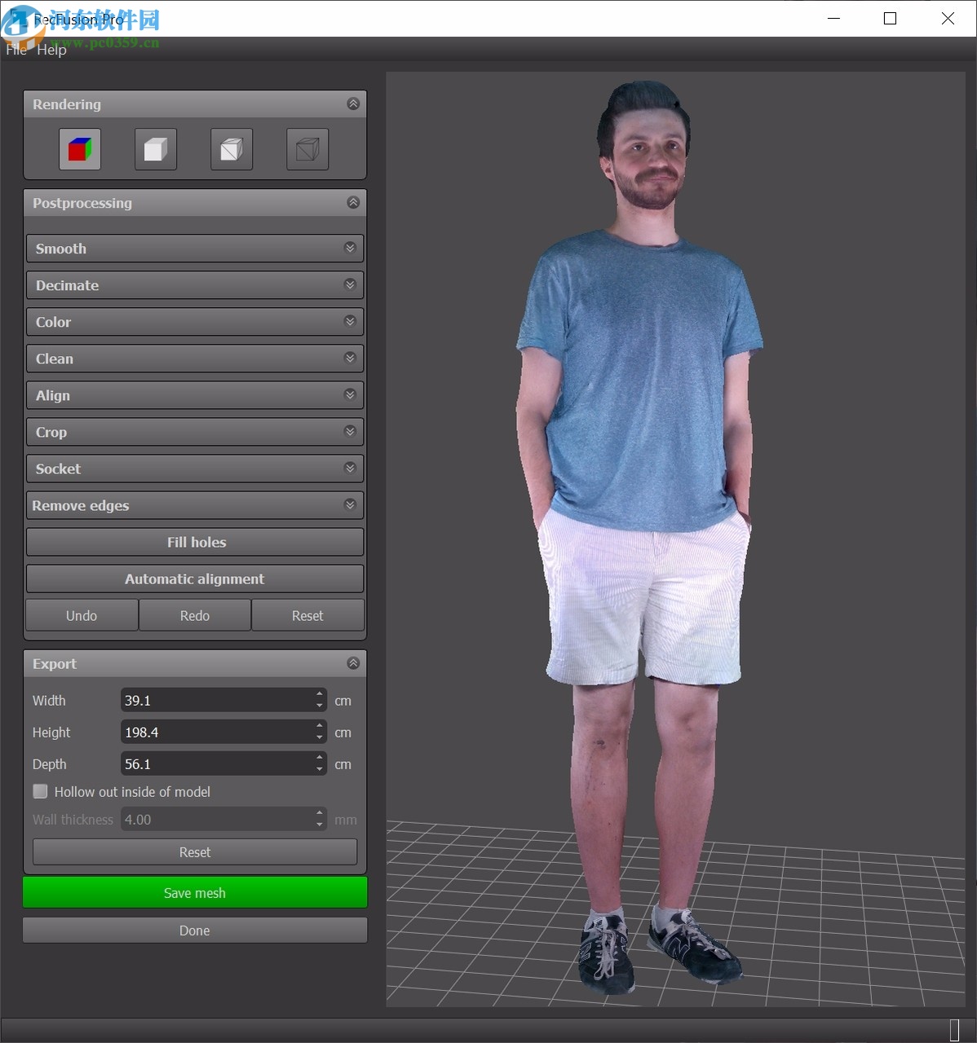Open the Help menu
977x1043 pixels.
coord(51,50)
